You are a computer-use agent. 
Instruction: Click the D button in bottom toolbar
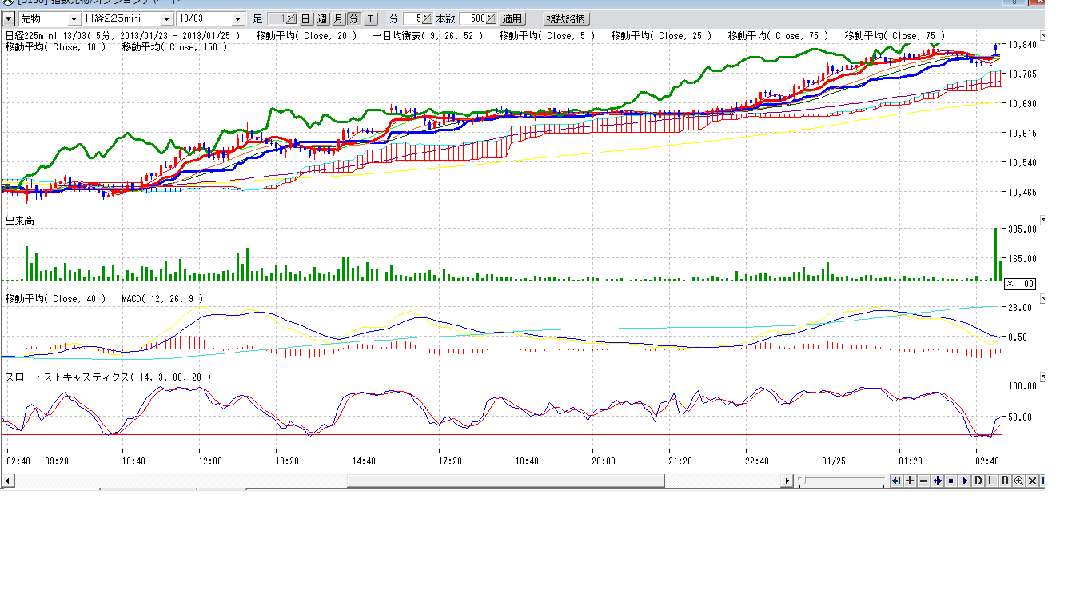pyautogui.click(x=978, y=480)
